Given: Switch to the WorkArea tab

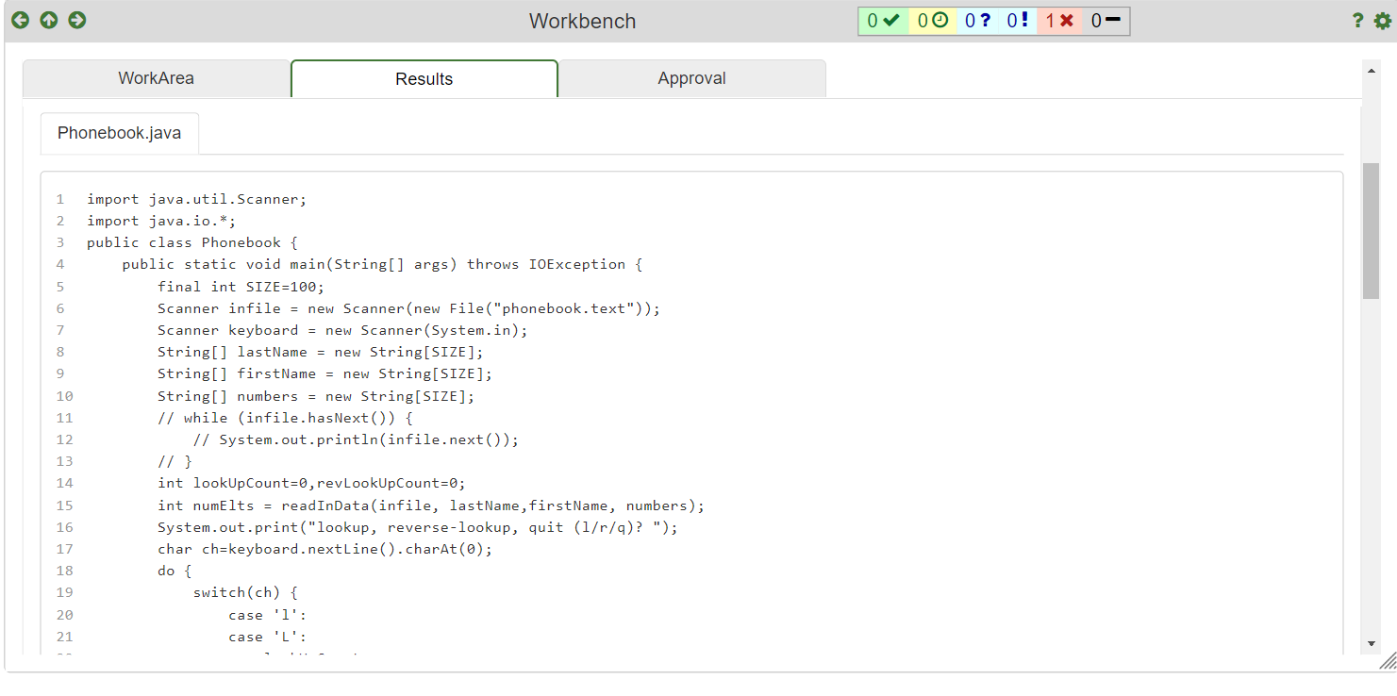Looking at the screenshot, I should pos(157,78).
